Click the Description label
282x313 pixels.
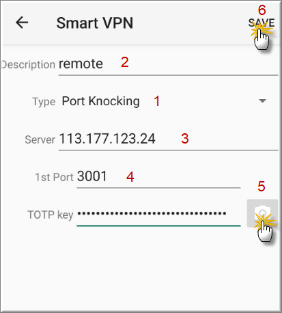coord(28,65)
